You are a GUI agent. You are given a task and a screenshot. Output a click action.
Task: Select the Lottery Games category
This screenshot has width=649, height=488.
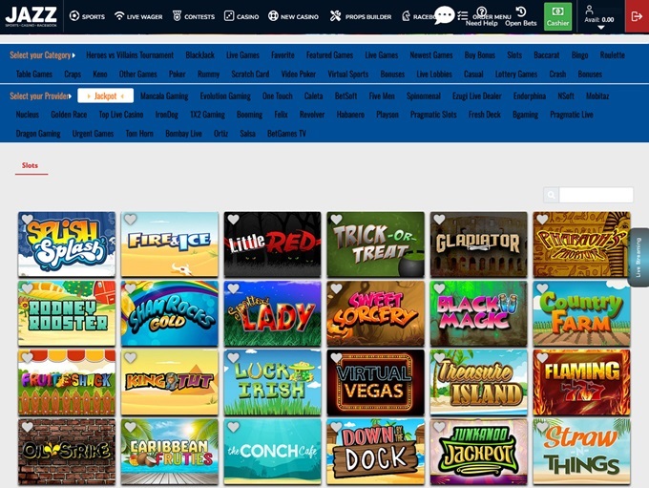[516, 74]
